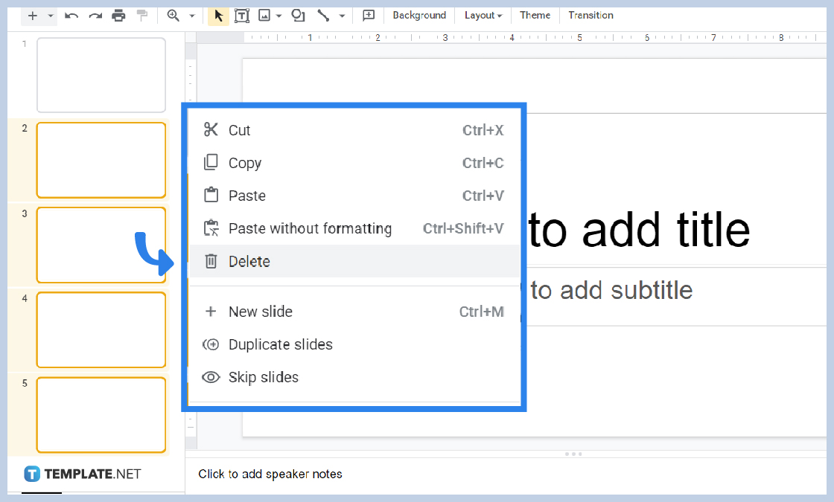Expand the Line tool dropdown arrow
The width and height of the screenshot is (834, 502).
click(343, 15)
